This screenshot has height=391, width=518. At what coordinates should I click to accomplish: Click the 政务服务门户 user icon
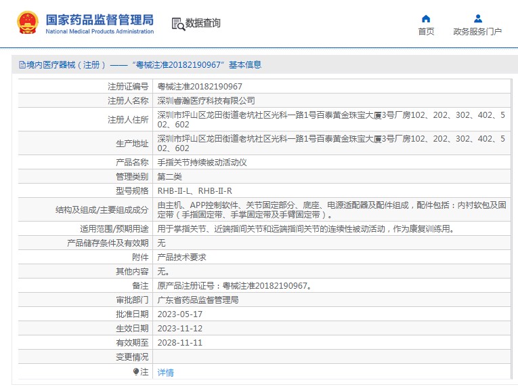click(477, 18)
